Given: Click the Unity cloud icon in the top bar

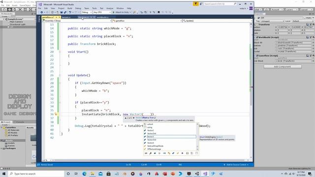Looking at the screenshot, I should (x=266, y=10).
